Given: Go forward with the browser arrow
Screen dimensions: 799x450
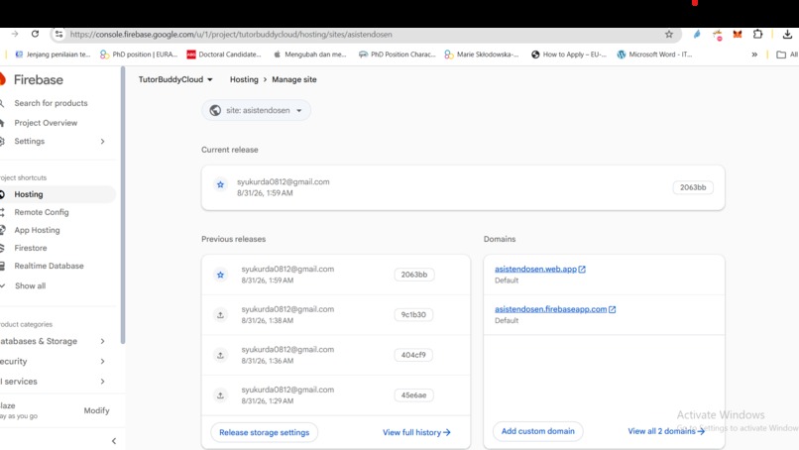Looking at the screenshot, I should [x=15, y=34].
